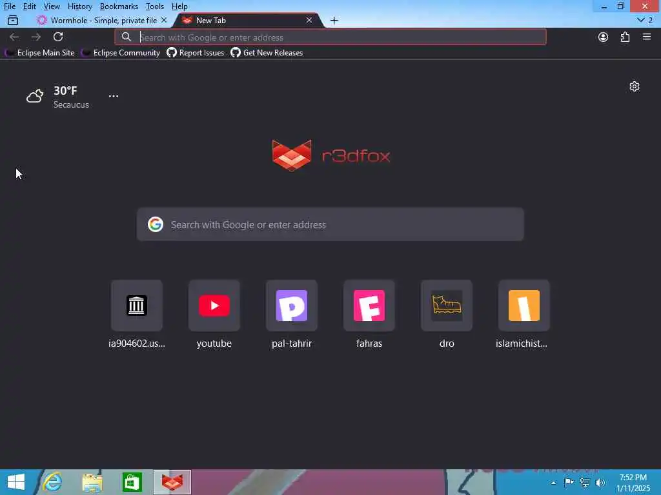Open File Explorer from taskbar
661x495 pixels.
pyautogui.click(x=92, y=482)
